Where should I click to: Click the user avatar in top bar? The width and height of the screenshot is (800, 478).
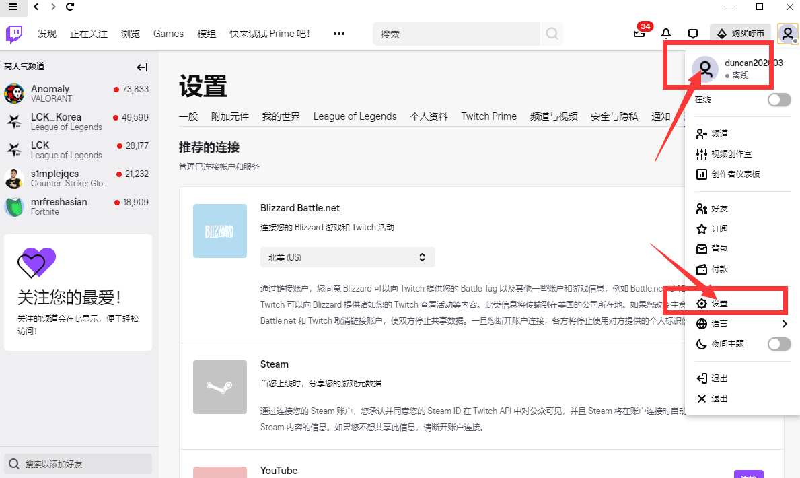click(x=787, y=34)
